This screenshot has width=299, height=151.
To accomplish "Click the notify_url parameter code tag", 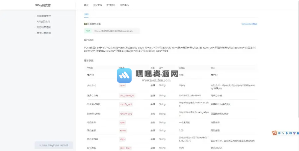I will tap(126, 104).
